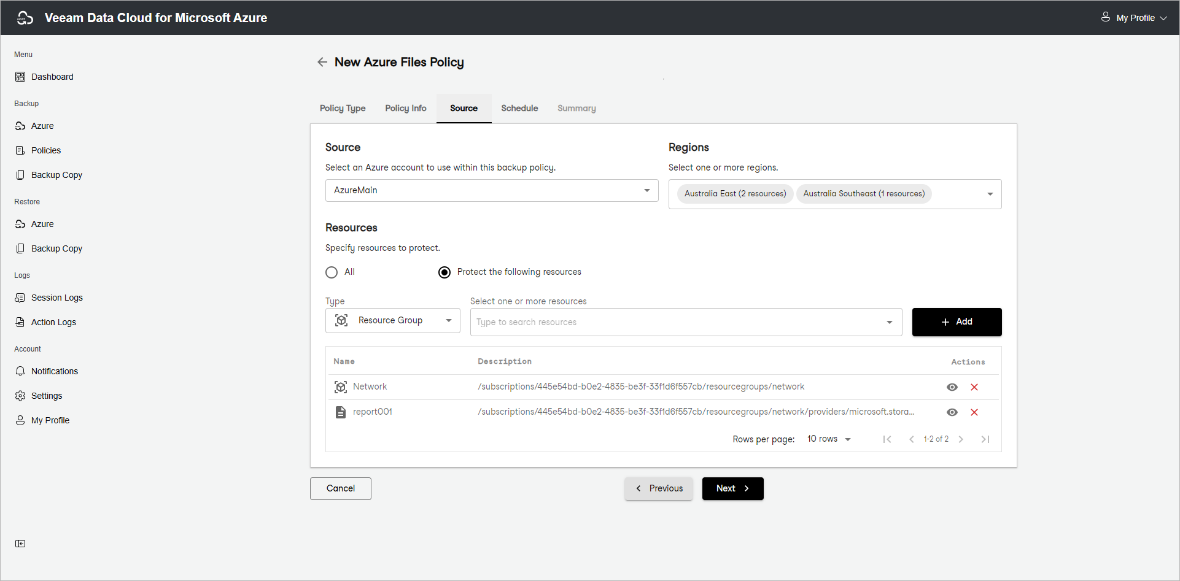Viewport: 1180px width, 581px height.
Task: Expand the Regions multi-select dropdown arrow
Action: pyautogui.click(x=990, y=194)
